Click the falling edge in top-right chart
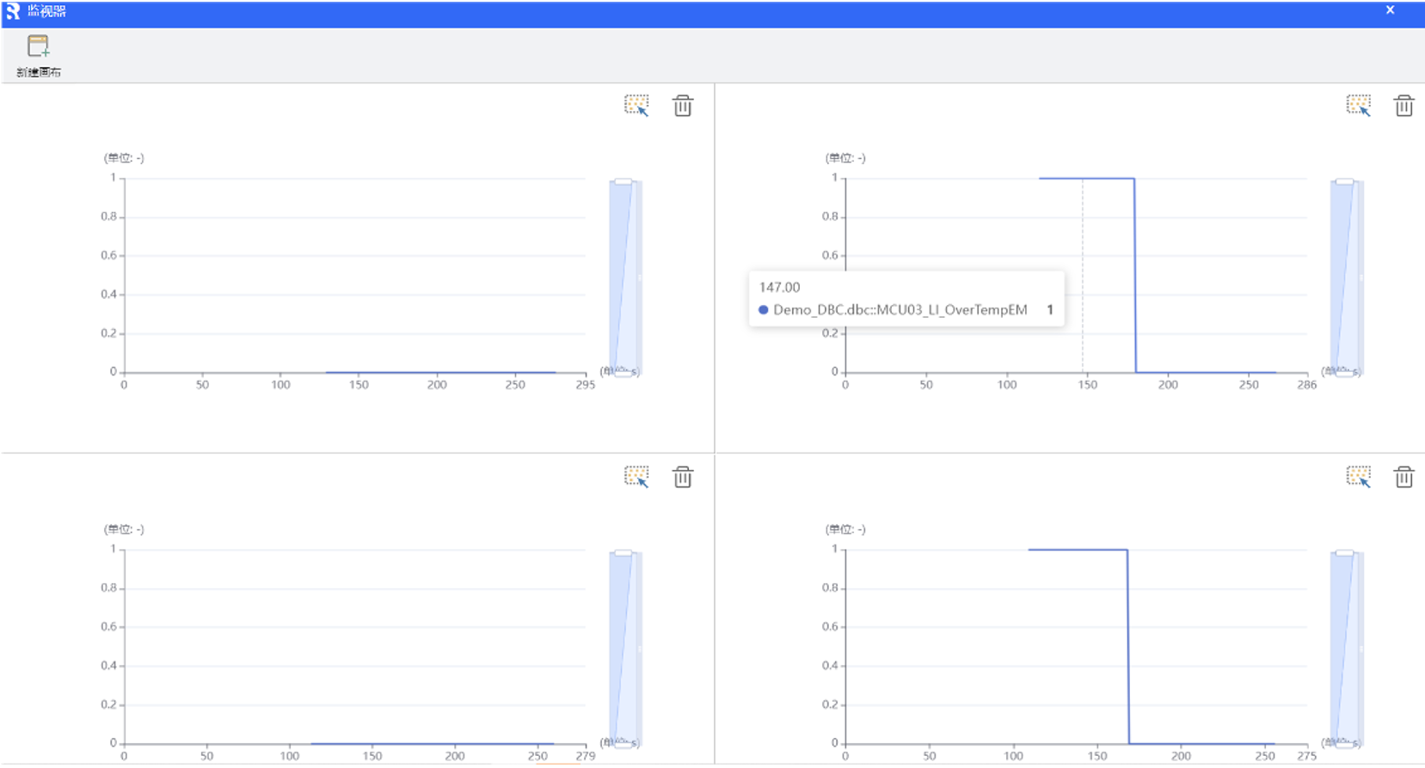Screen dimensions: 1425x768 tap(1135, 275)
